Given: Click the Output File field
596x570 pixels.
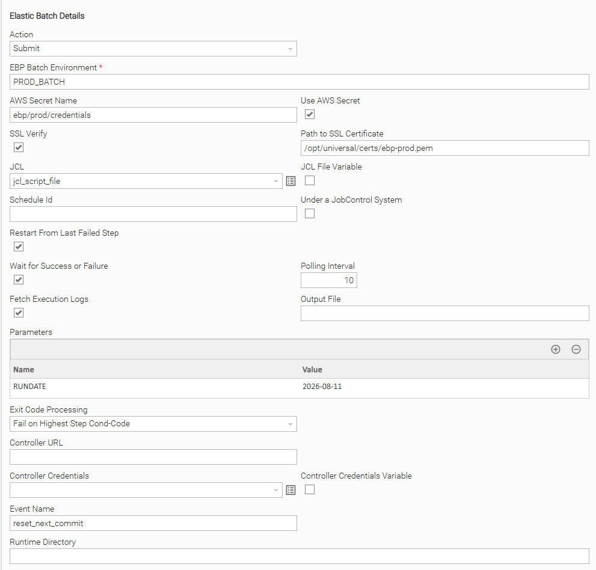Looking at the screenshot, I should click(x=444, y=313).
